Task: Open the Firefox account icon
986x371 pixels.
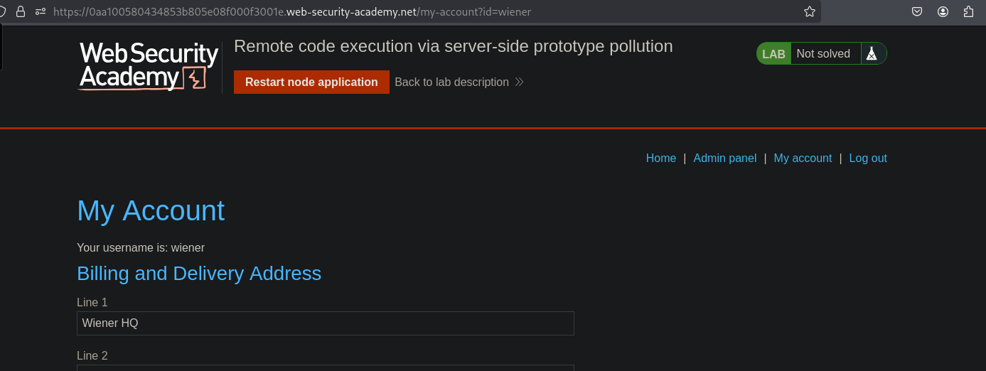Action: click(x=943, y=11)
